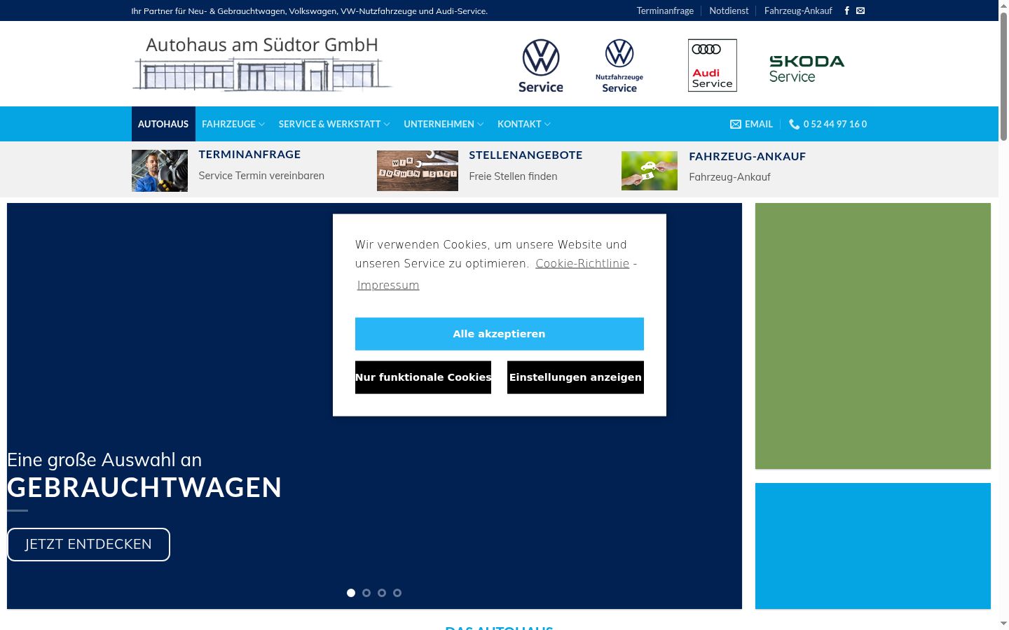Open the Skoda Service logo
Screen dimensions: 1009x630
[806, 69]
